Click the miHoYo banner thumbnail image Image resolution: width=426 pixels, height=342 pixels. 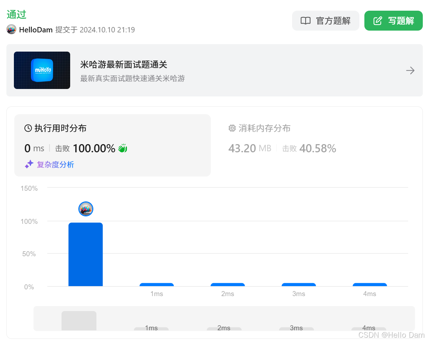42,70
